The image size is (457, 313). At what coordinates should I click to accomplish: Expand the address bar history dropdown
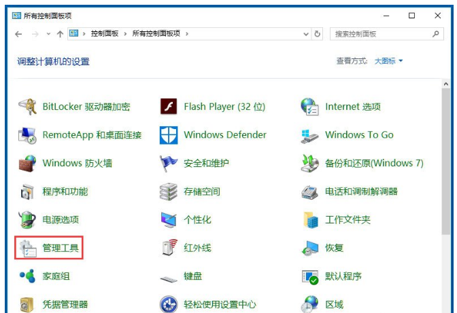306,34
